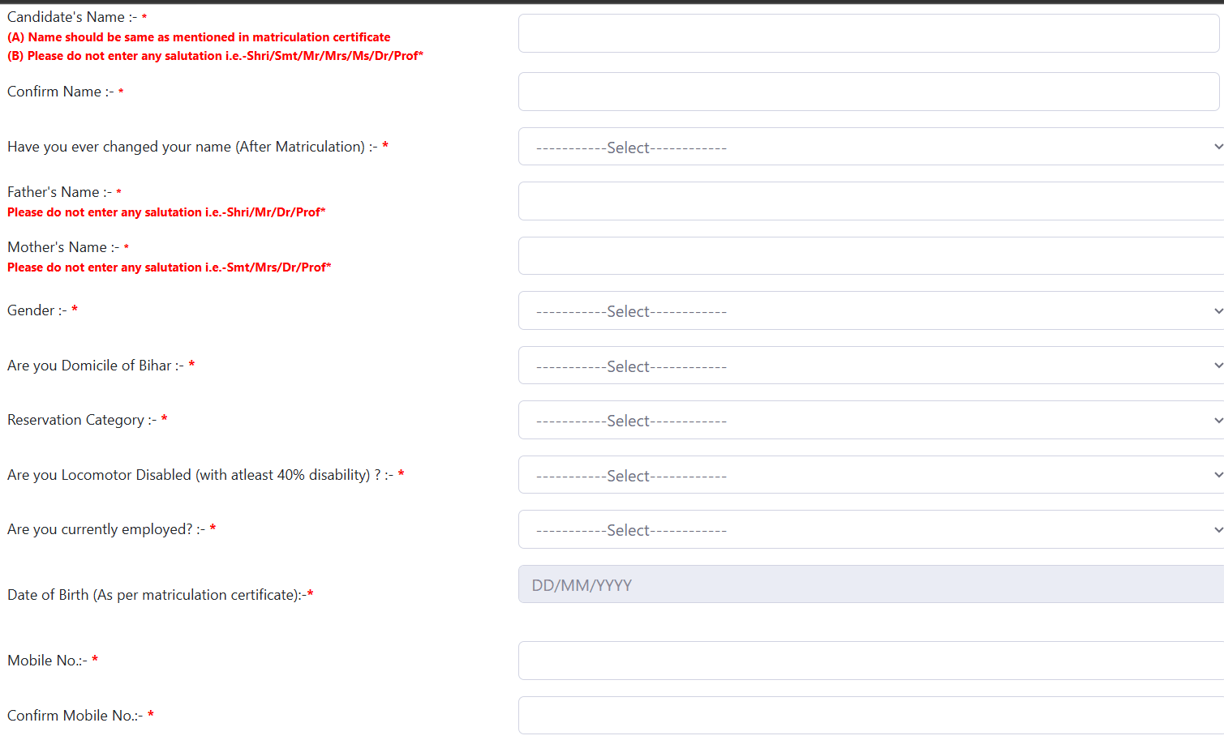The height and width of the screenshot is (740, 1224).
Task: Focus the Confirm Mobile No. field
Action: tap(868, 715)
